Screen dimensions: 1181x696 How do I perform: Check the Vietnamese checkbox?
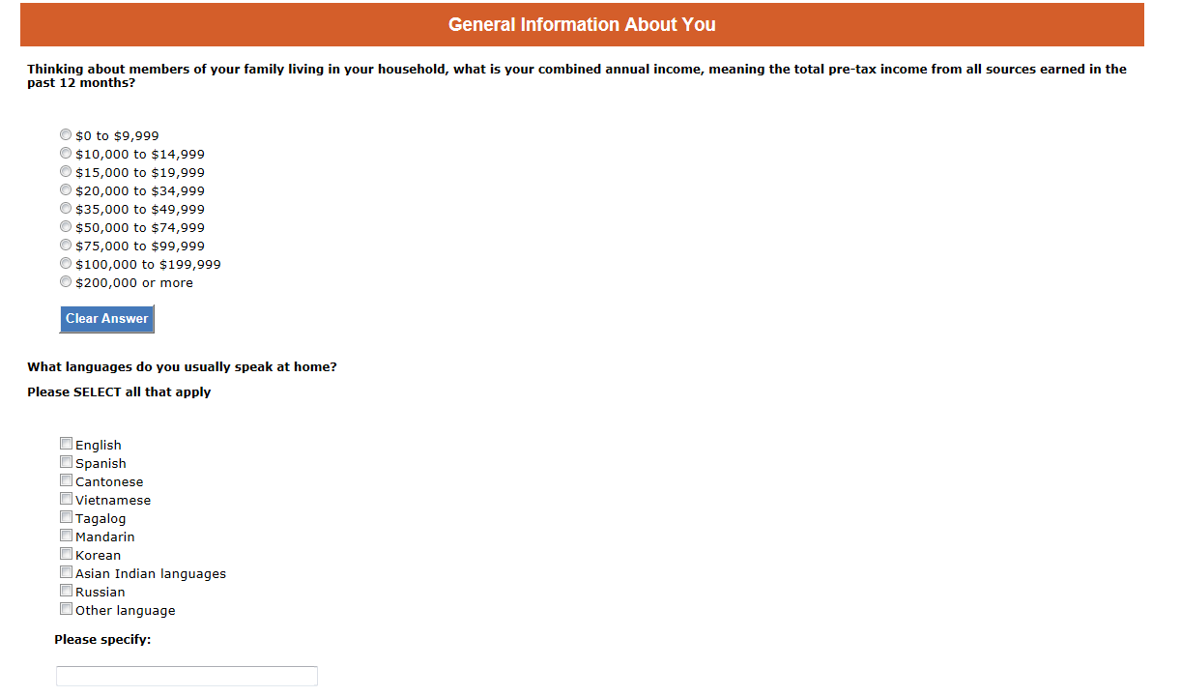(x=67, y=499)
